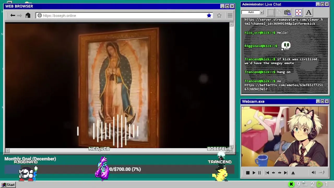The image size is (334, 188).
Task: Skip to previous track in Webcam.exe
Action: [267, 173]
